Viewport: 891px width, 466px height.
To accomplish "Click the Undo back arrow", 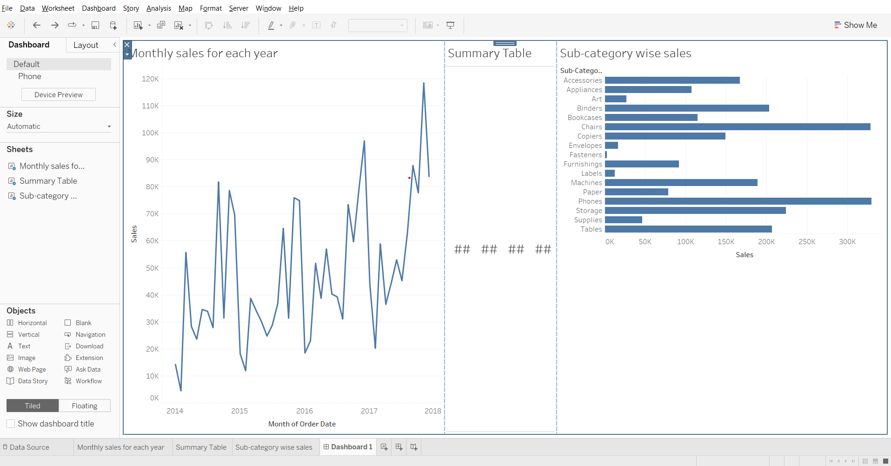I will pyautogui.click(x=37, y=25).
